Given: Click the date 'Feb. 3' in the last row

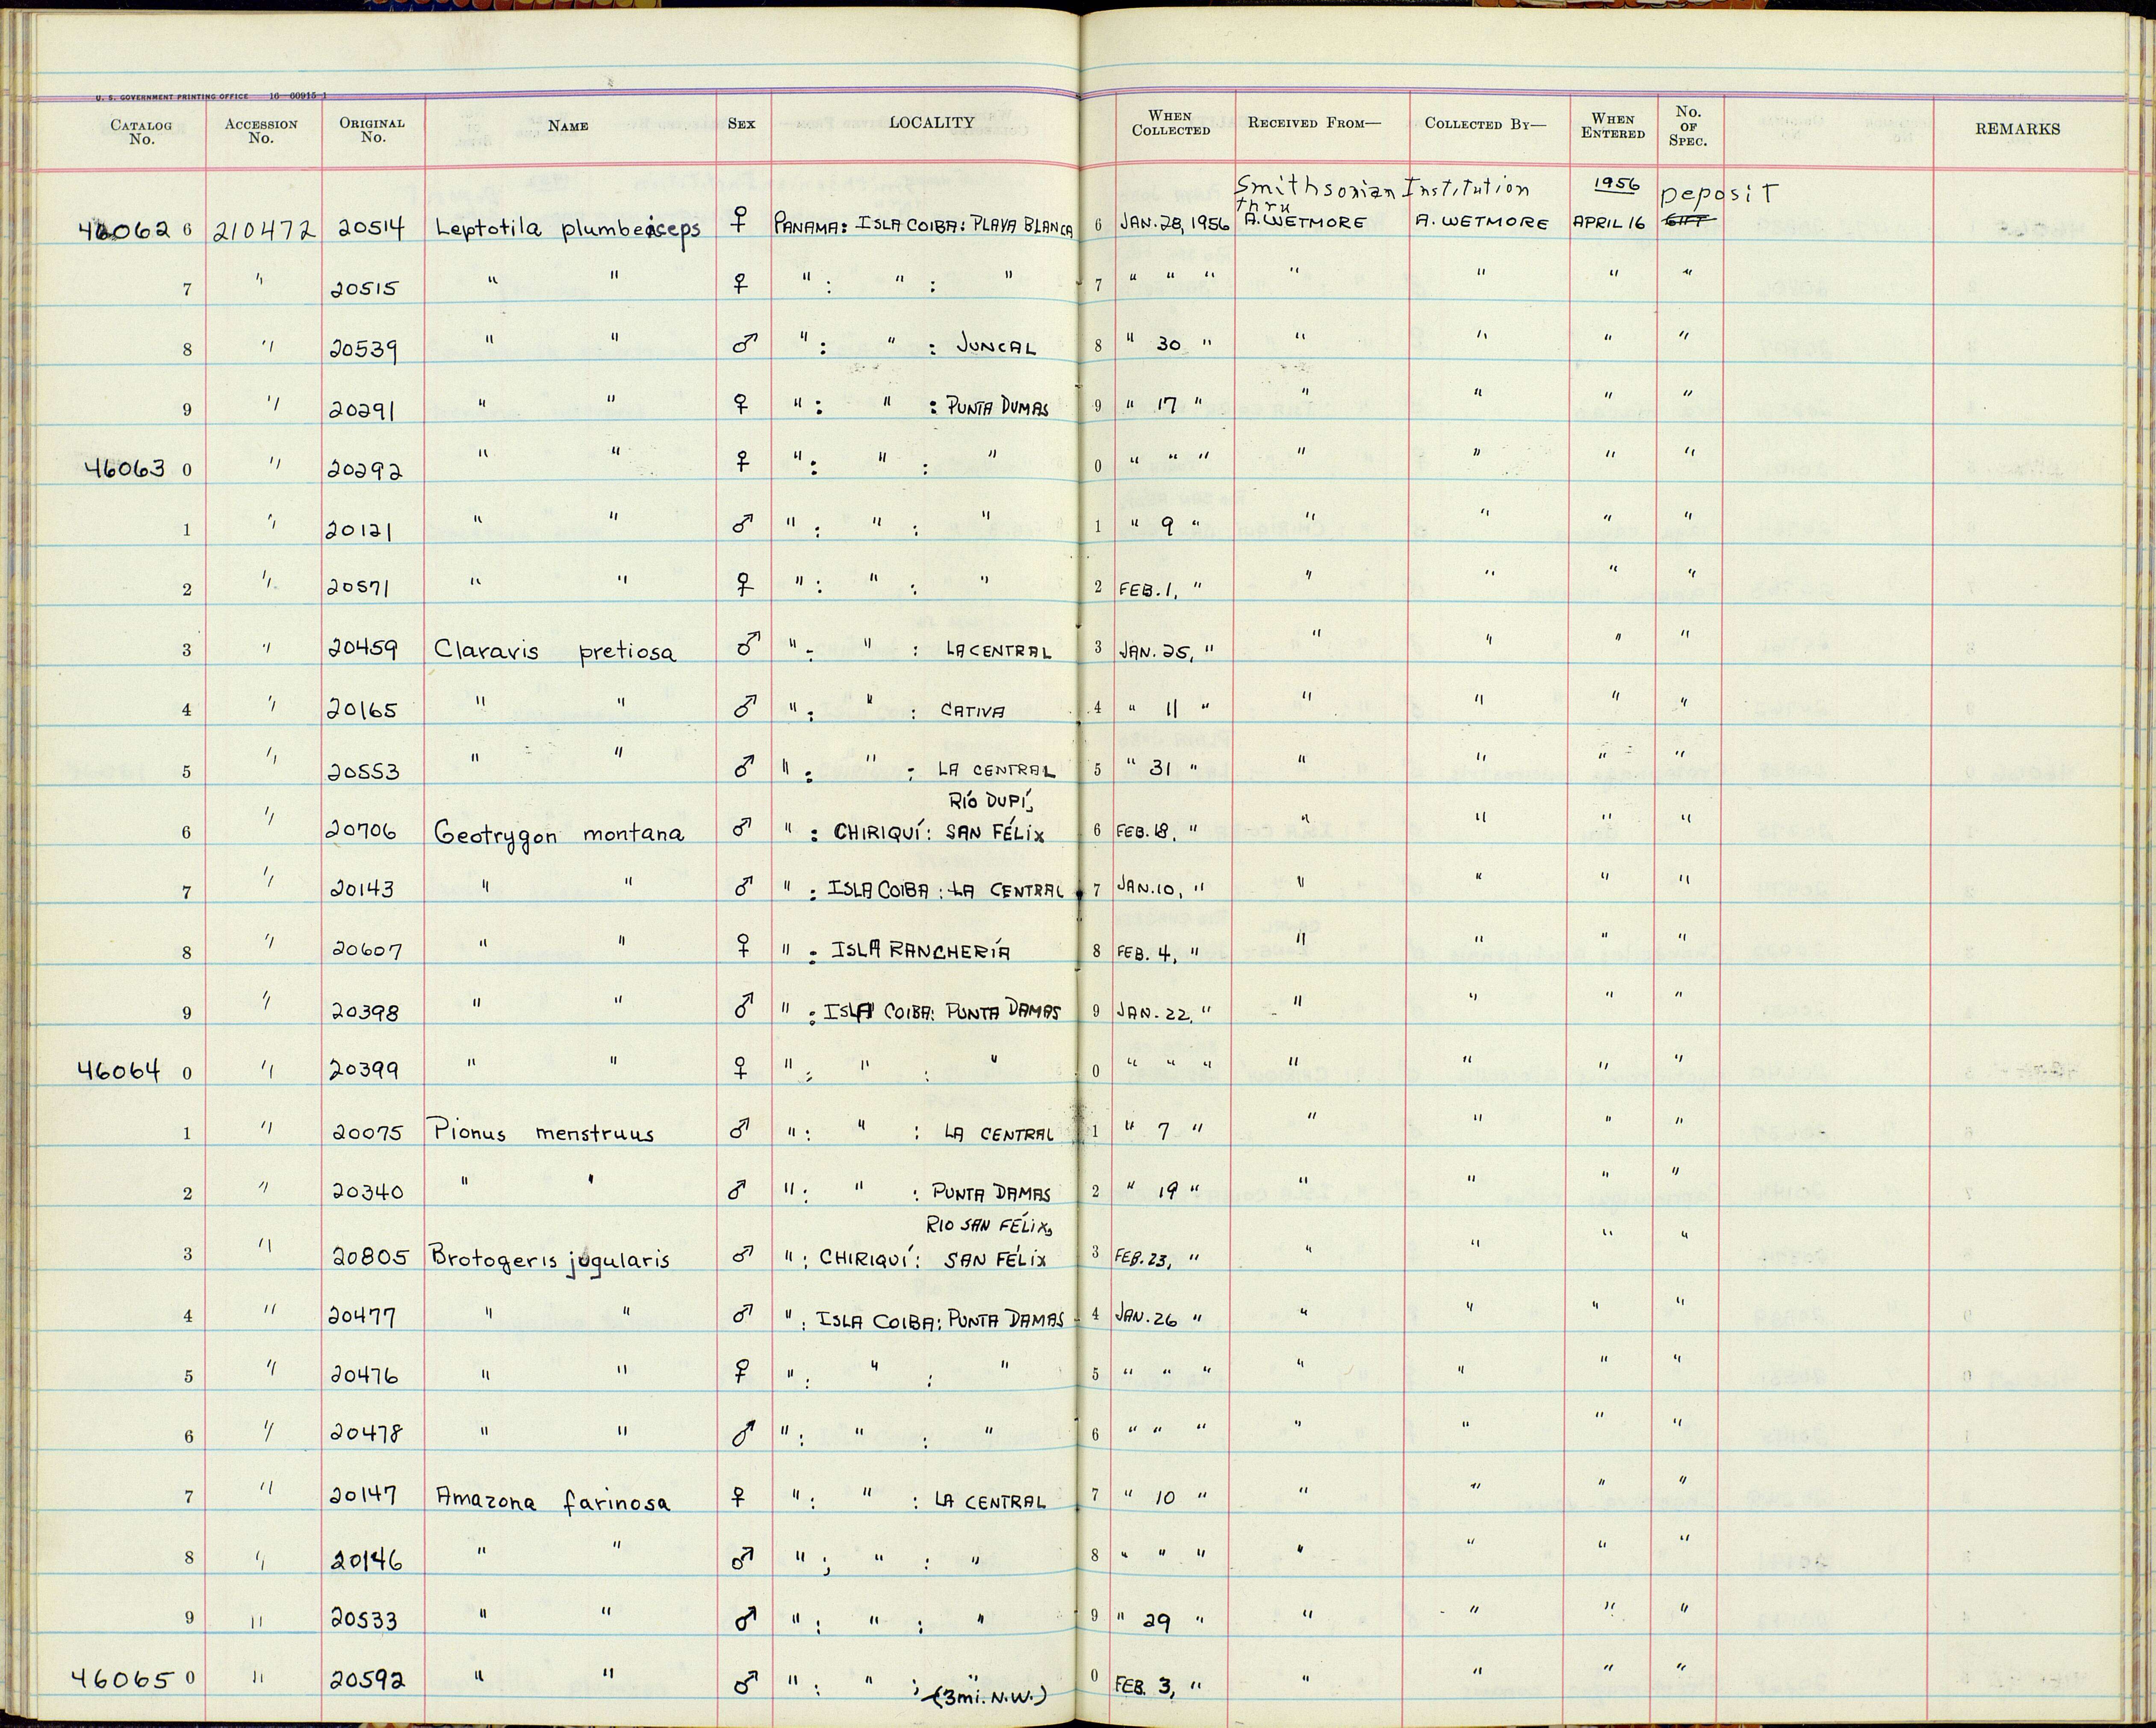Looking at the screenshot, I should [x=1145, y=1686].
